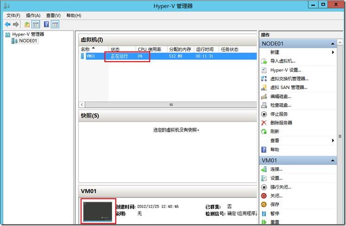
Task: Sort by 状态 column header
Action: click(122, 49)
